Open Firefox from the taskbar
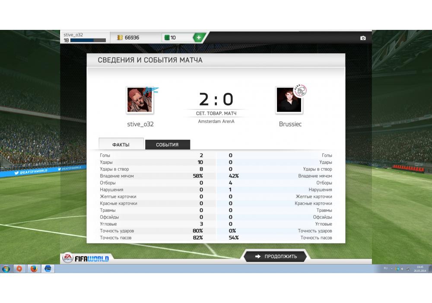Screen dimensions: 432x303 point(34,268)
